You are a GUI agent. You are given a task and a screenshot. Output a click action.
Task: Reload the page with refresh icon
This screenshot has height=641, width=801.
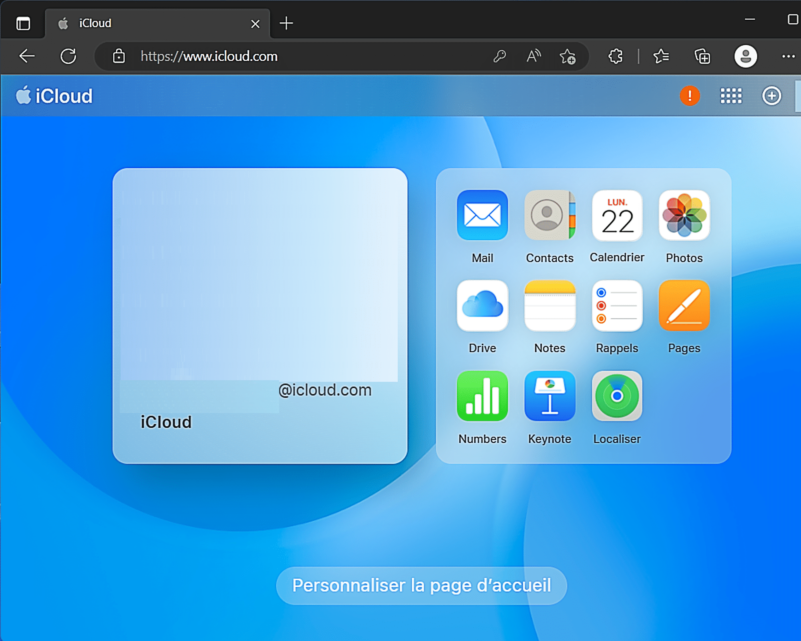pyautogui.click(x=68, y=56)
